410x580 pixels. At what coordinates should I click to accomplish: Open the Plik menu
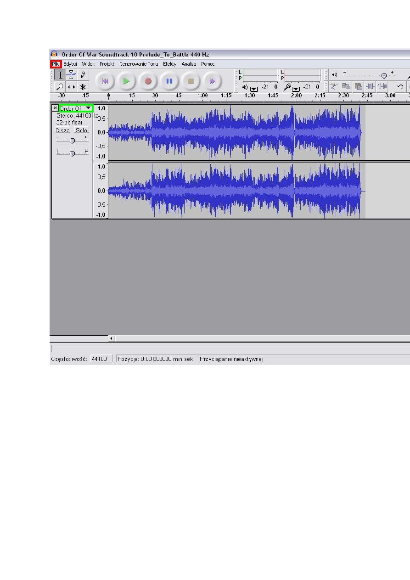coord(56,64)
